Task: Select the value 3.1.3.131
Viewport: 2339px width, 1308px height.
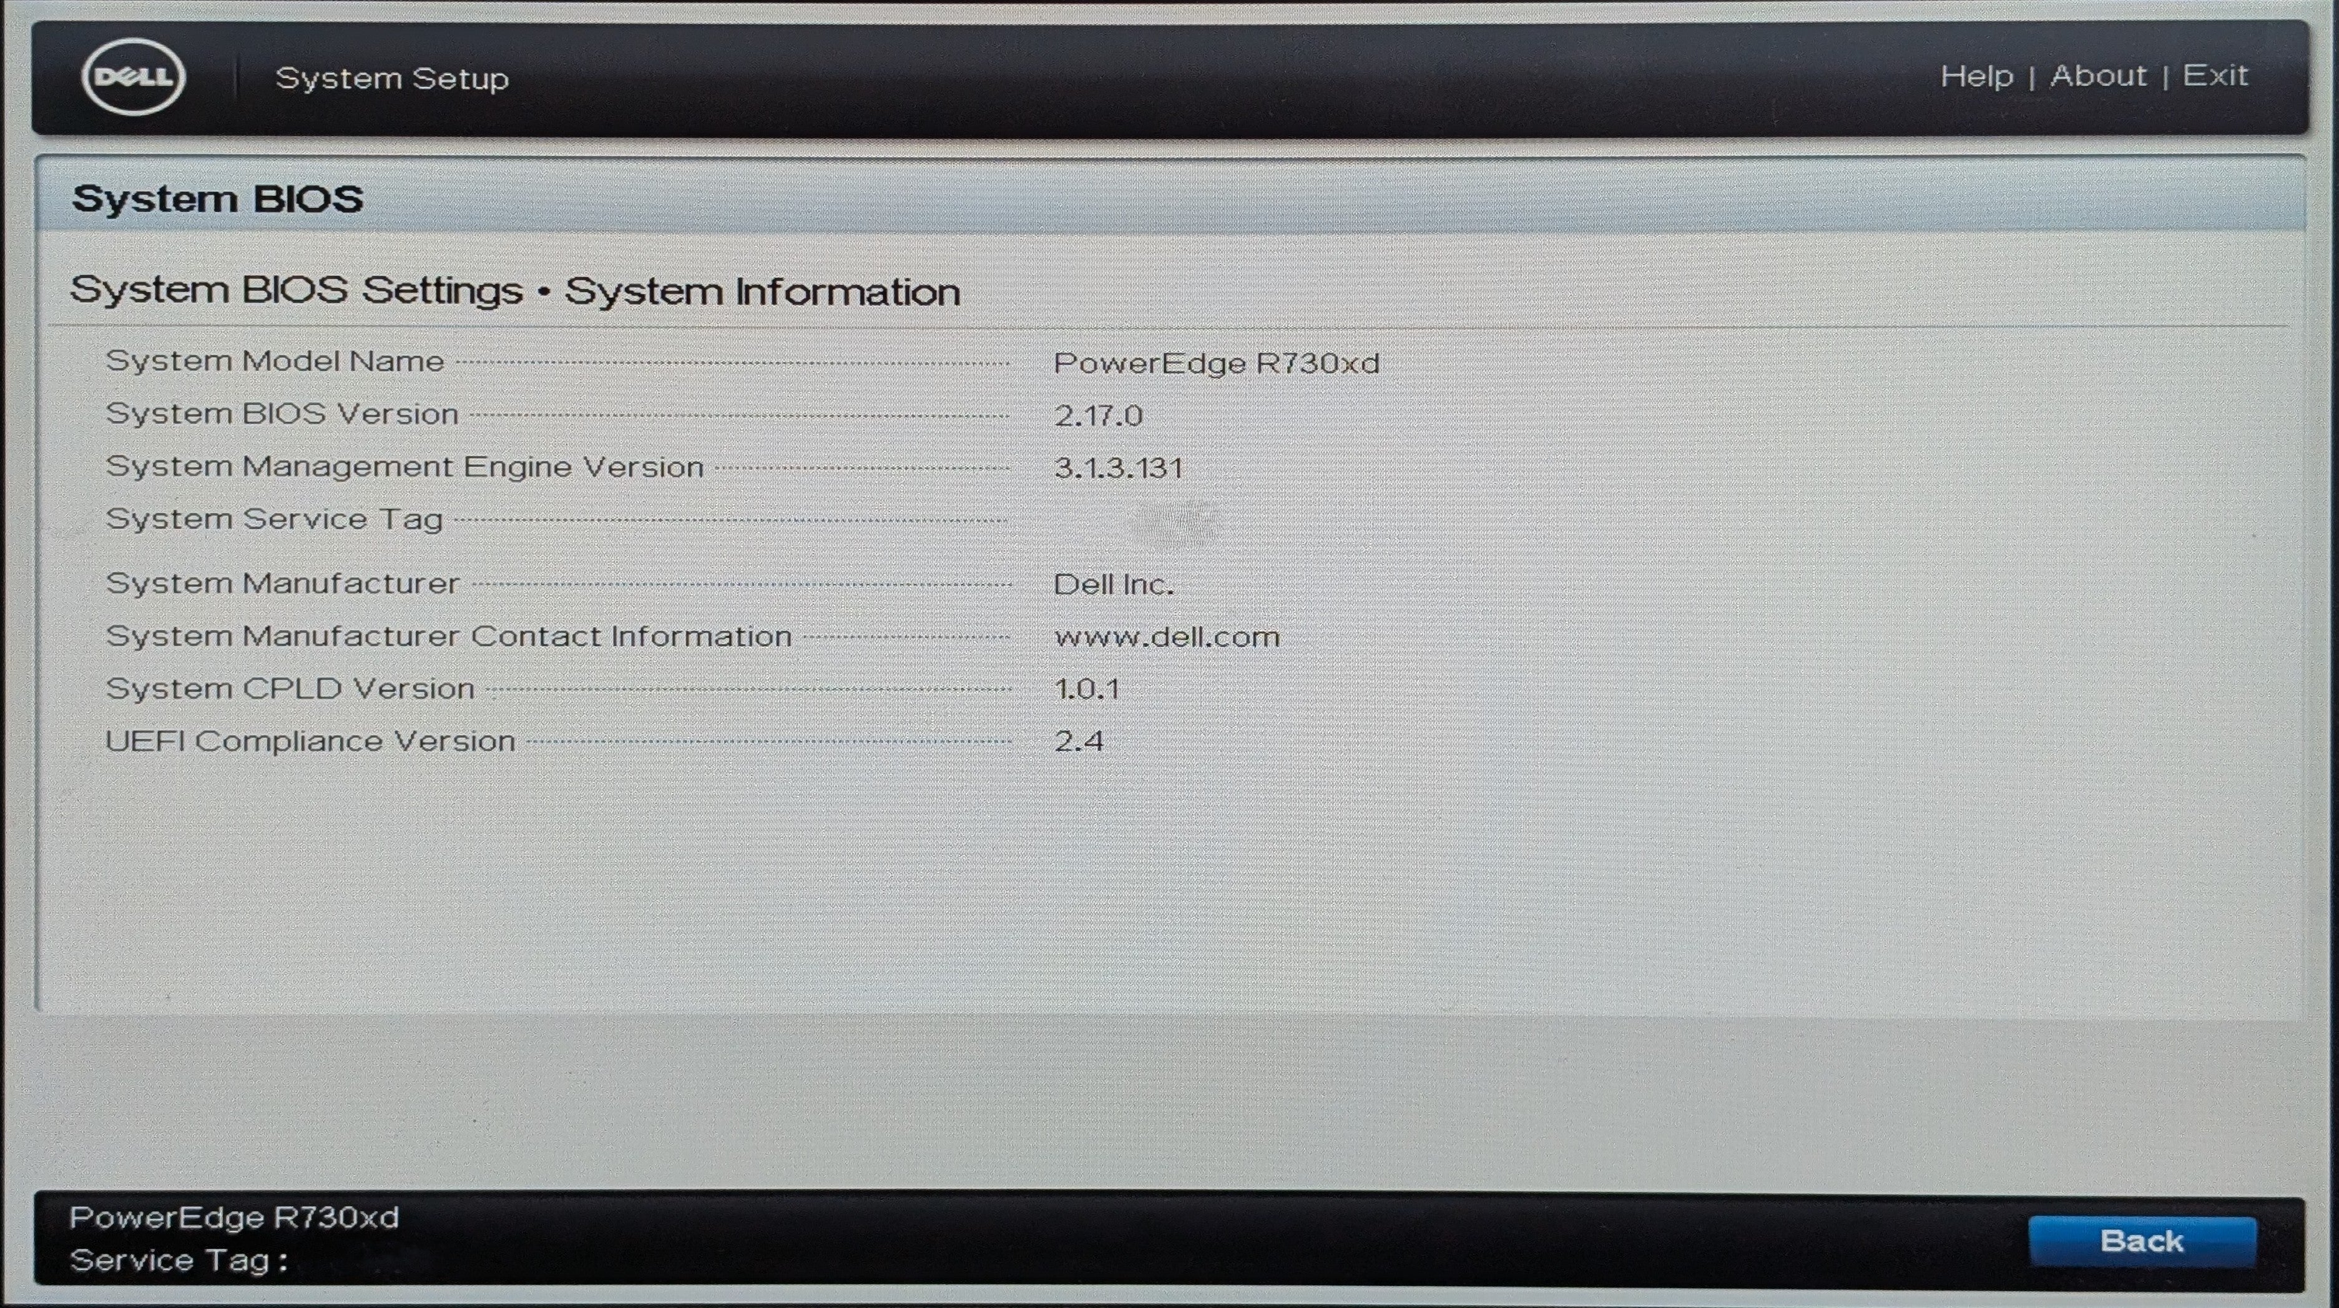Action: tap(1119, 469)
